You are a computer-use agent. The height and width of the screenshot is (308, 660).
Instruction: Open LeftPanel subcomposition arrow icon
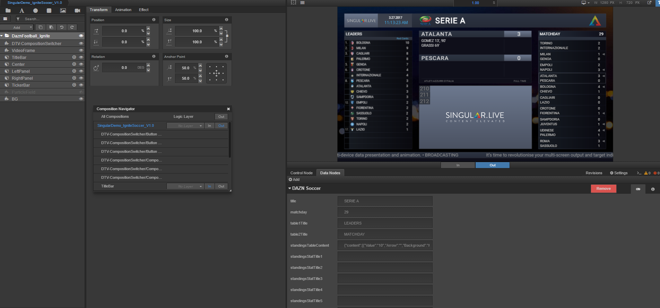pyautogui.click(x=74, y=71)
